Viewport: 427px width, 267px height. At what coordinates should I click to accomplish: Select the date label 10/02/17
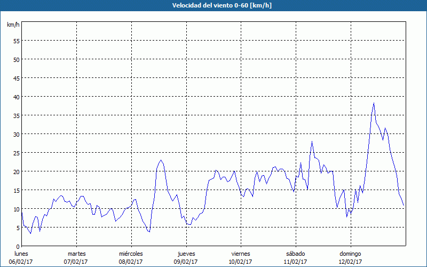pyautogui.click(x=240, y=262)
